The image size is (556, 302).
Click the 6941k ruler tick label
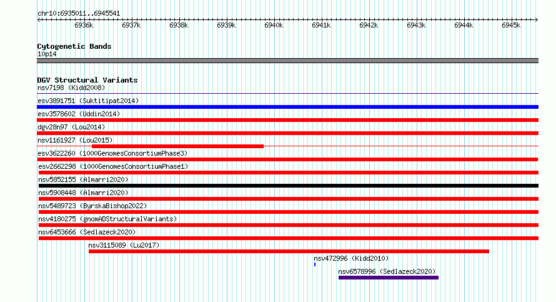pyautogui.click(x=321, y=25)
